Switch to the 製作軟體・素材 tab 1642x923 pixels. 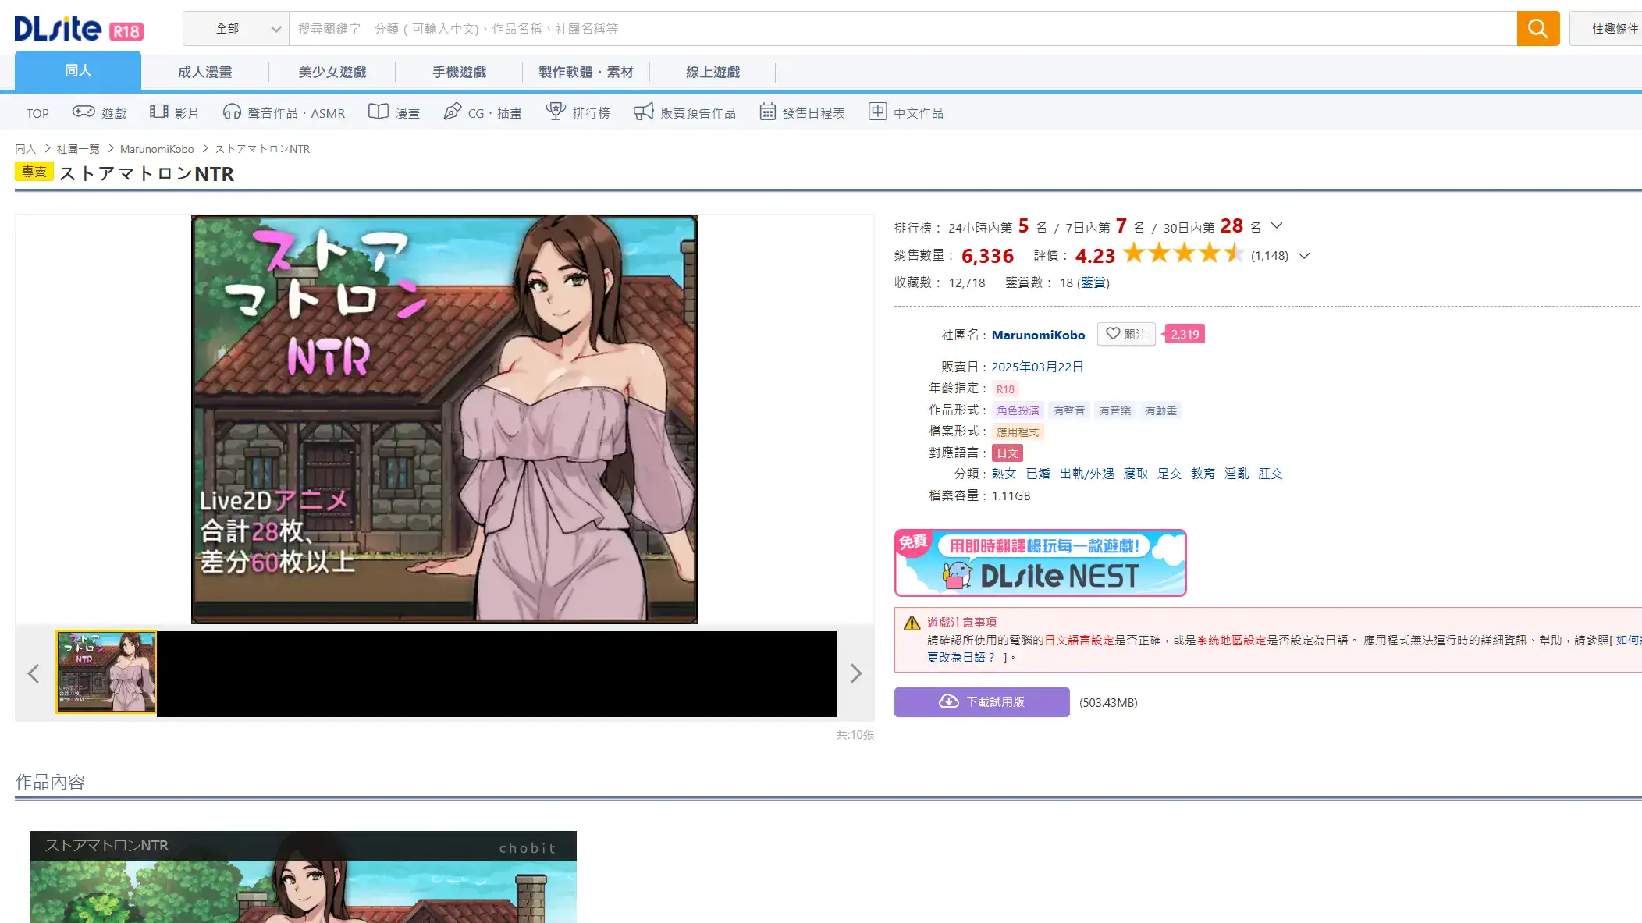585,72
